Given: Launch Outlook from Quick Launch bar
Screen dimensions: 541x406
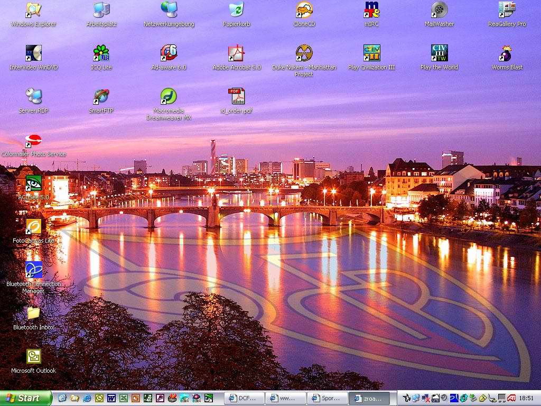Looking at the screenshot, I should point(99,398).
